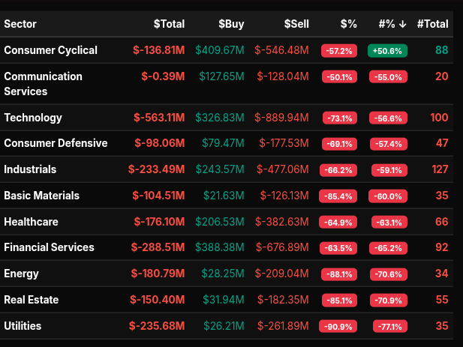Open the Consumer Defensive sector
This screenshot has height=347, width=463.
pos(56,143)
